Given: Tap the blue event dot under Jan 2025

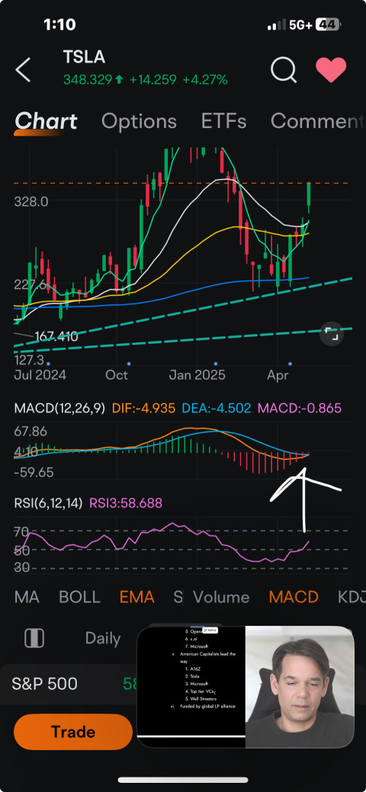Looking at the screenshot, I should click(216, 364).
